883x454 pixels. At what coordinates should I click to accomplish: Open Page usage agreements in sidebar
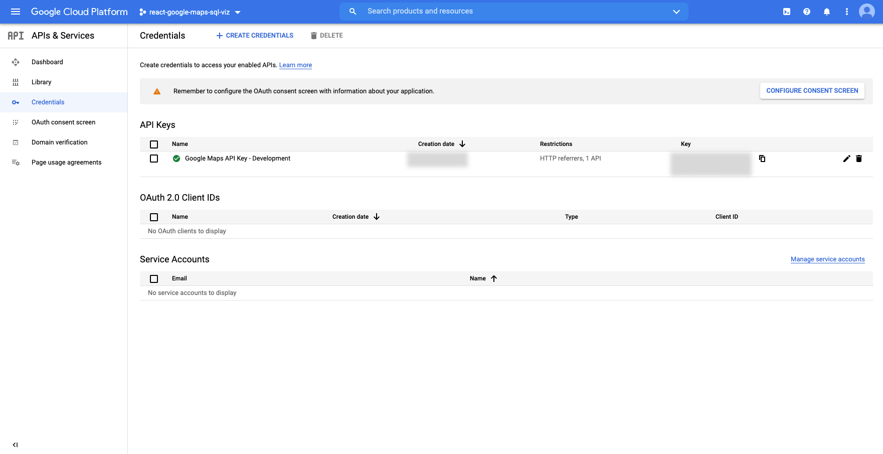tap(66, 163)
